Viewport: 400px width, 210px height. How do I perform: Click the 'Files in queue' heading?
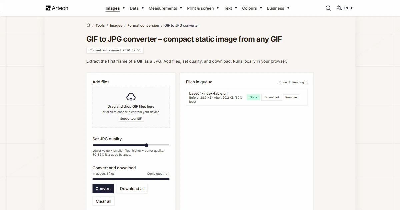[199, 82]
